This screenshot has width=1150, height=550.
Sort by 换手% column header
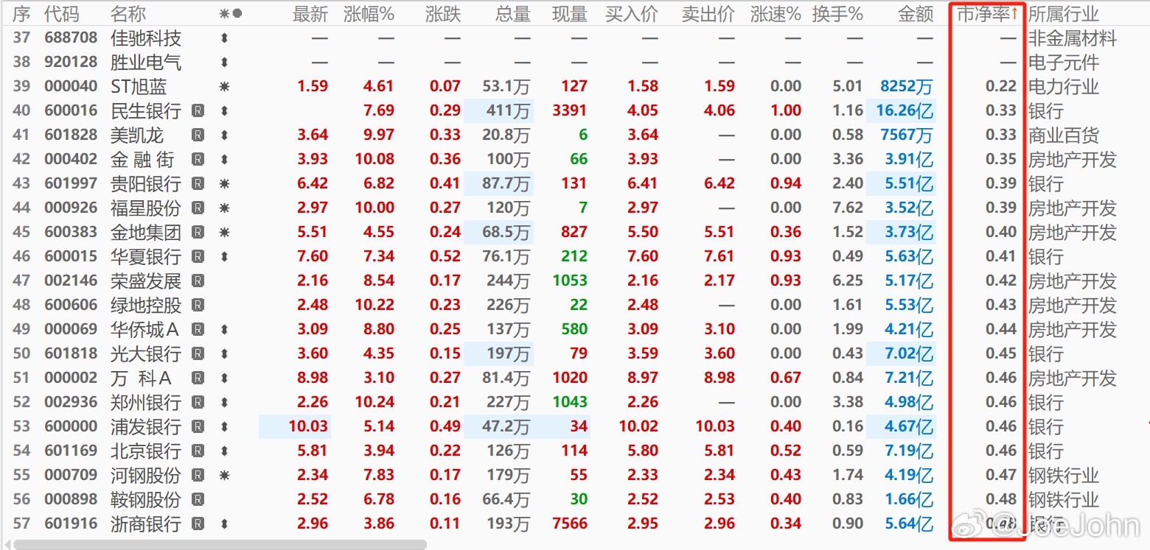pos(837,14)
